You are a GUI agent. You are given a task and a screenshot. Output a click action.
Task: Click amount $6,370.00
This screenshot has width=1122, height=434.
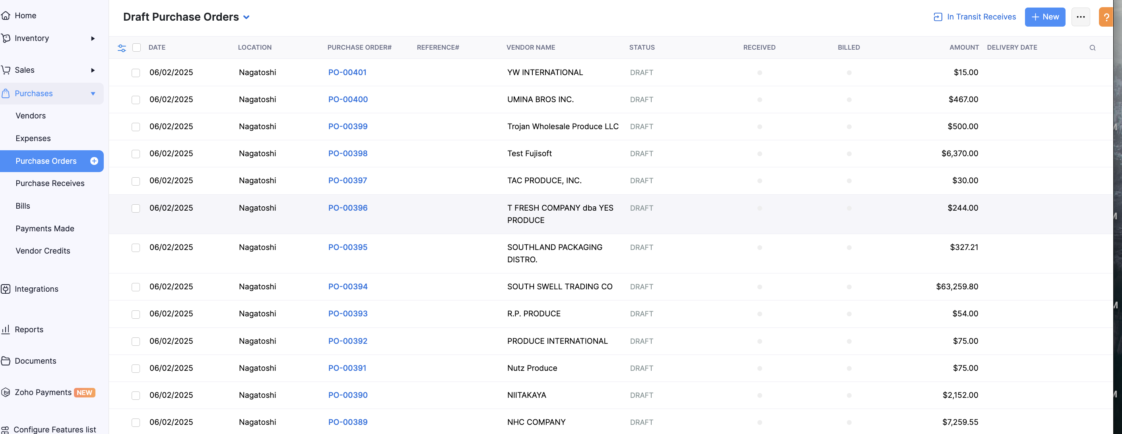pyautogui.click(x=959, y=153)
